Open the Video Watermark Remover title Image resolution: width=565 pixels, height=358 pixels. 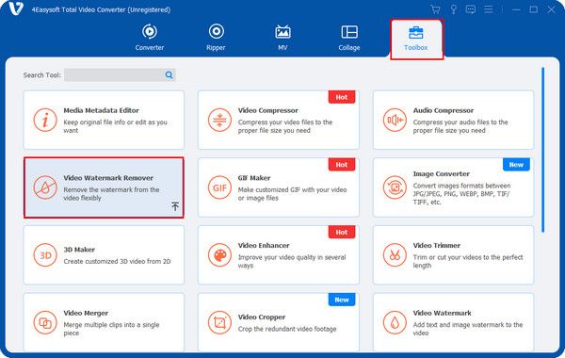point(108,178)
